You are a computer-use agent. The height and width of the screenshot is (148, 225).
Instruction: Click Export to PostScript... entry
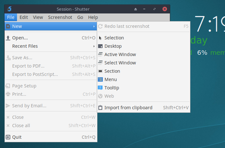point(51,74)
